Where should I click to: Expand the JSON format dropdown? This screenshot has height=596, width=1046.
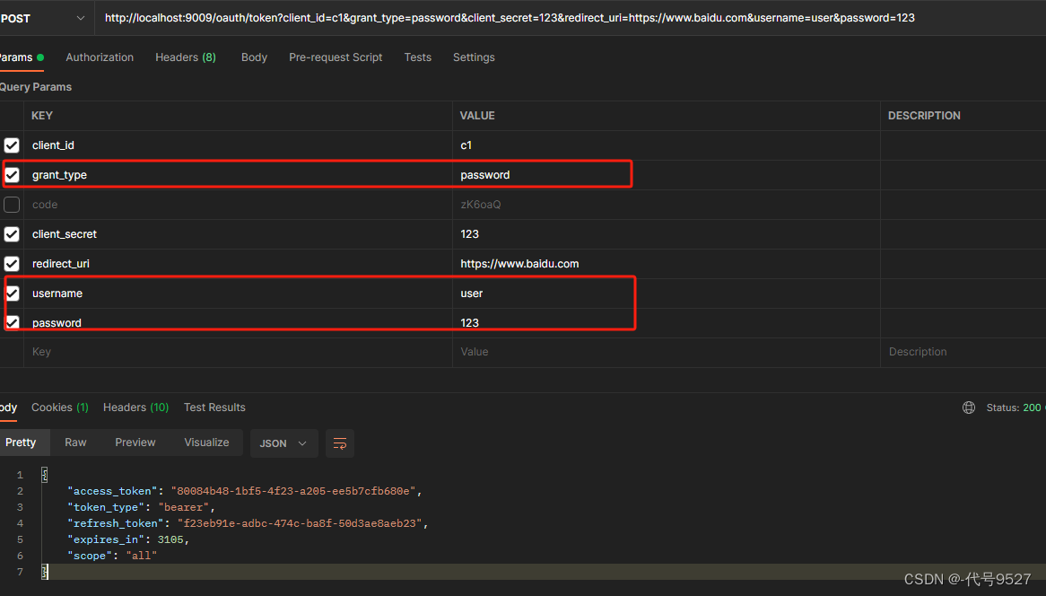[283, 443]
